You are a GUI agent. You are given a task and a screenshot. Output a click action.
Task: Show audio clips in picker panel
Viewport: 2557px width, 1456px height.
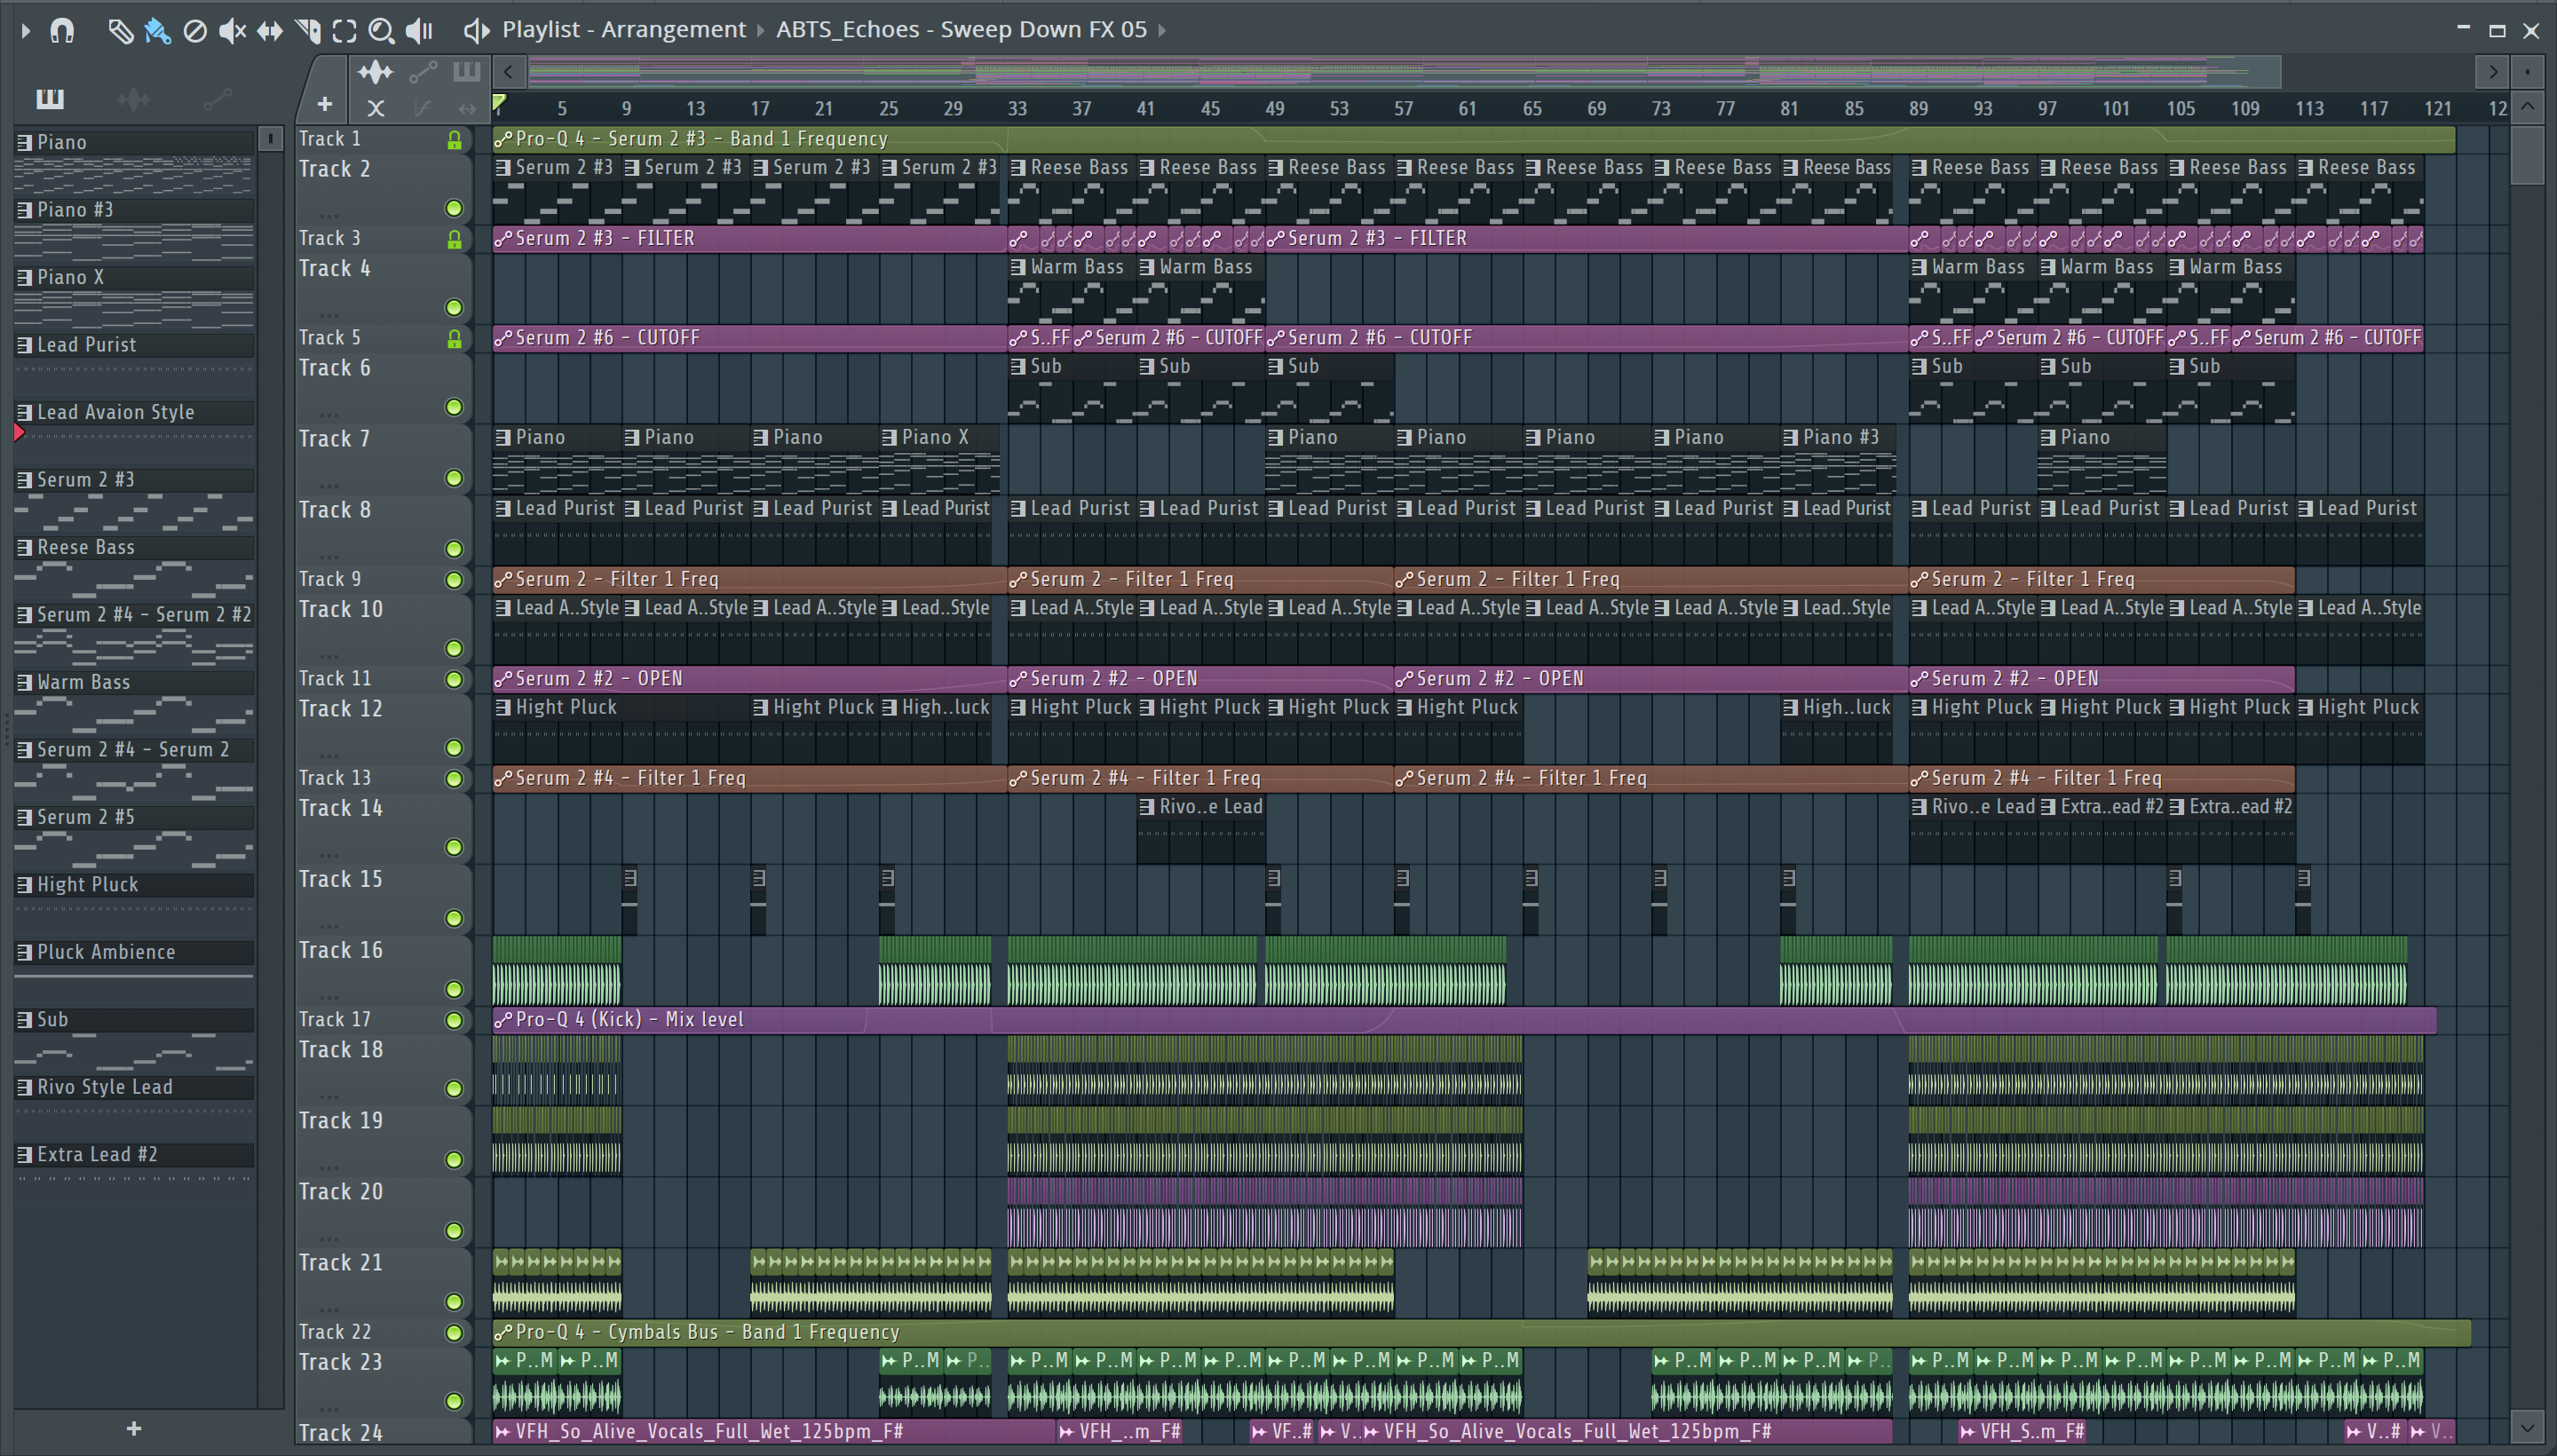coord(133,99)
